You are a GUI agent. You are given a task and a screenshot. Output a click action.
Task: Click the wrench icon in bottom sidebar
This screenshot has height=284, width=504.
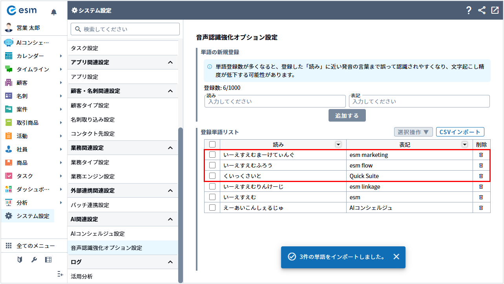pyautogui.click(x=34, y=260)
